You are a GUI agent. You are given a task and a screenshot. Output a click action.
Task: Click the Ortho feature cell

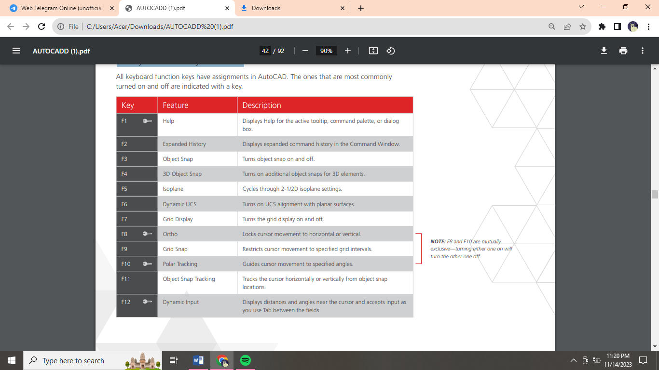(197, 234)
